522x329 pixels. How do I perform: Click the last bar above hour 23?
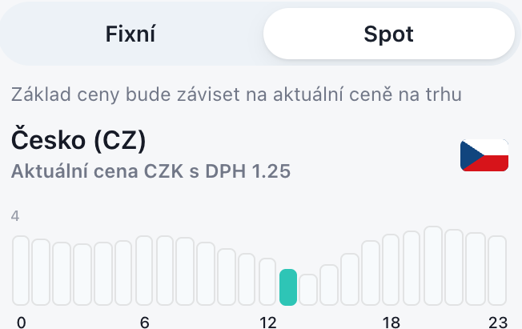497,271
